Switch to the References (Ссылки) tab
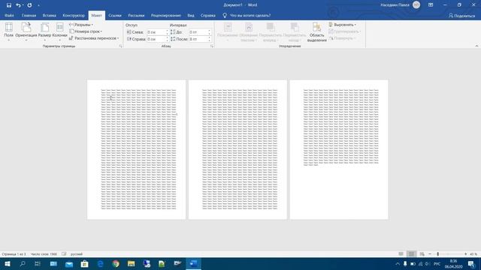This screenshot has width=481, height=270. click(x=115, y=15)
